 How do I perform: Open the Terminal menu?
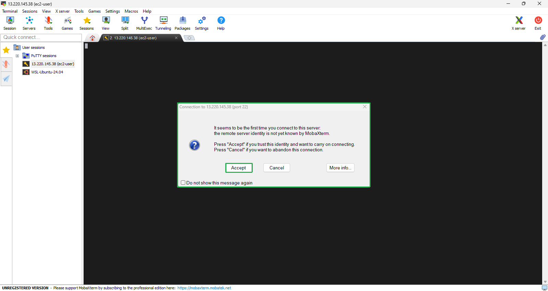(x=10, y=11)
